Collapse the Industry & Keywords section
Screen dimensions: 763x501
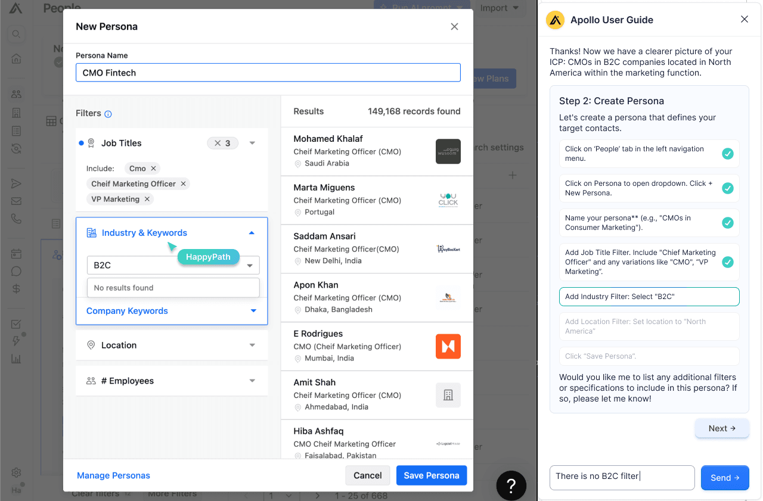[x=252, y=233]
